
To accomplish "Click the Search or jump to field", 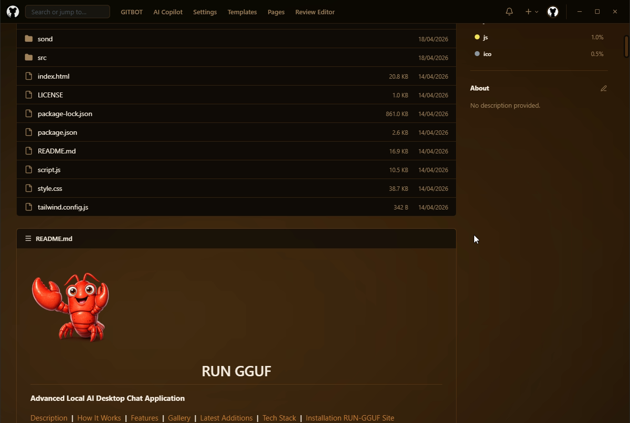I will coord(67,12).
